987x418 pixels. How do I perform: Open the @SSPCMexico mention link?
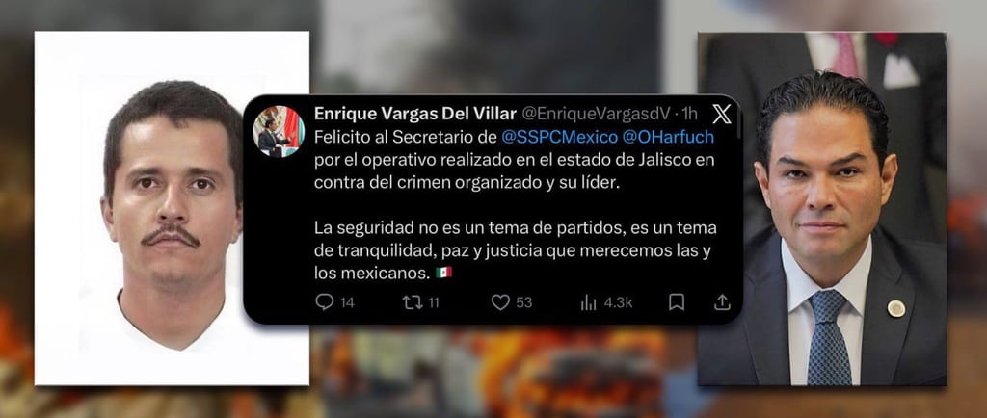tap(558, 136)
